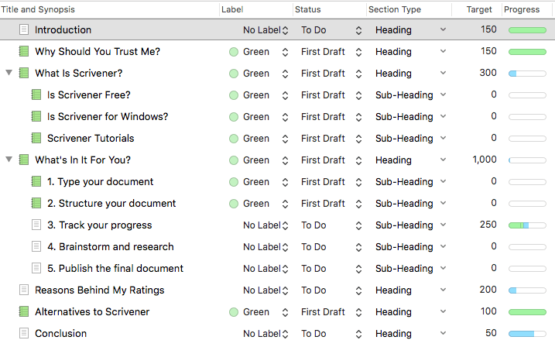The height and width of the screenshot is (347, 555).
Task: Select the 2. Structure your document title
Action: pyautogui.click(x=111, y=203)
